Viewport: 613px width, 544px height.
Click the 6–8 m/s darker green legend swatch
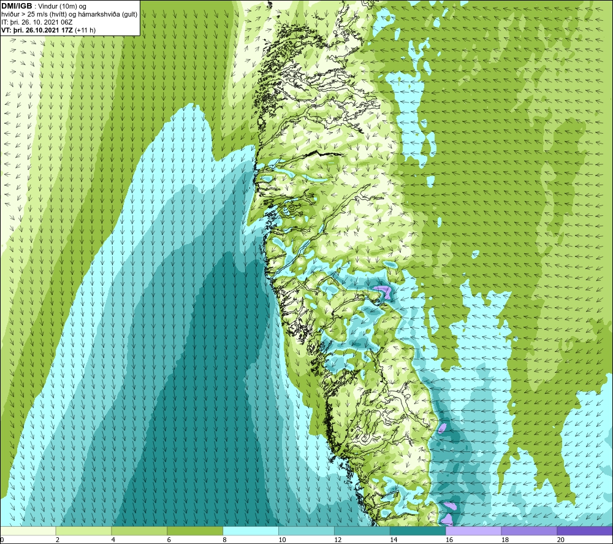coord(195,531)
